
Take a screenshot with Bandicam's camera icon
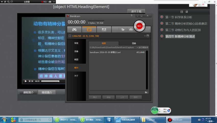tap(131, 29)
